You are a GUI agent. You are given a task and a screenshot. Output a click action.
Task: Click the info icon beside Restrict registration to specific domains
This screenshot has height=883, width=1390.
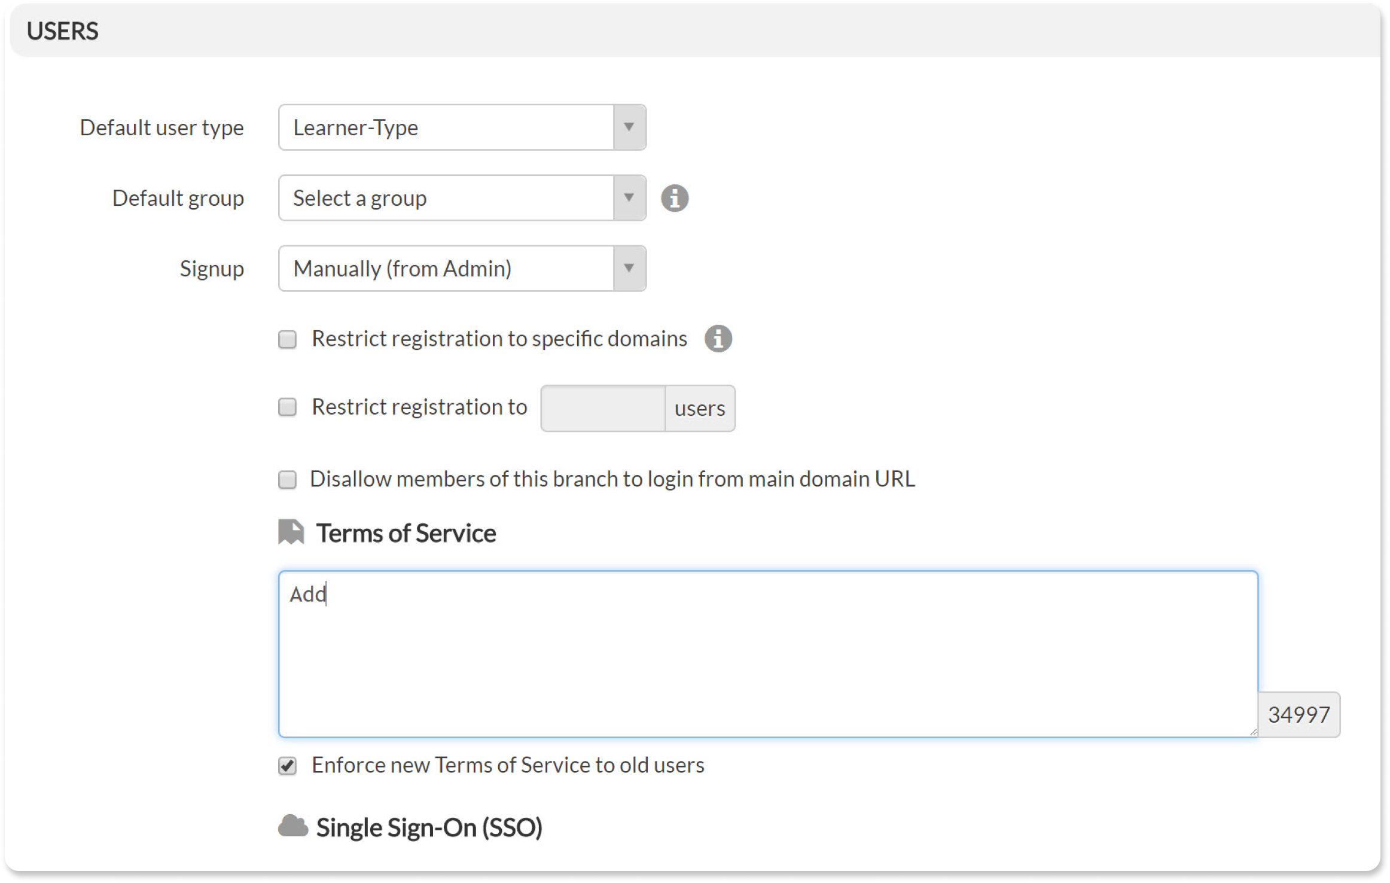click(x=718, y=339)
